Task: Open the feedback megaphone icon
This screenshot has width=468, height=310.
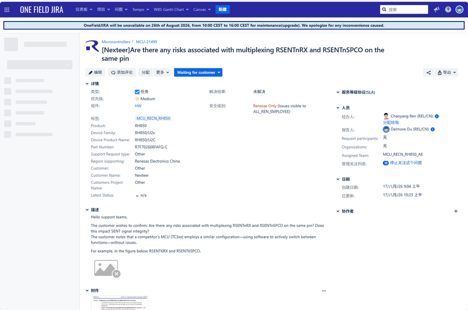Action: click(x=437, y=9)
